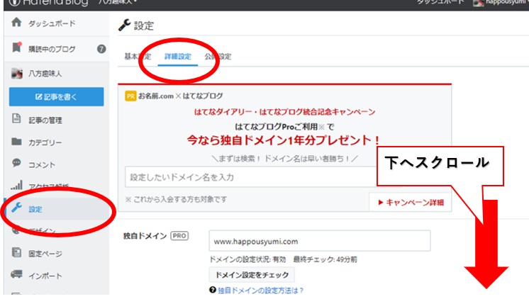
Task: Switch to 基本設定 tab
Action: tap(138, 56)
